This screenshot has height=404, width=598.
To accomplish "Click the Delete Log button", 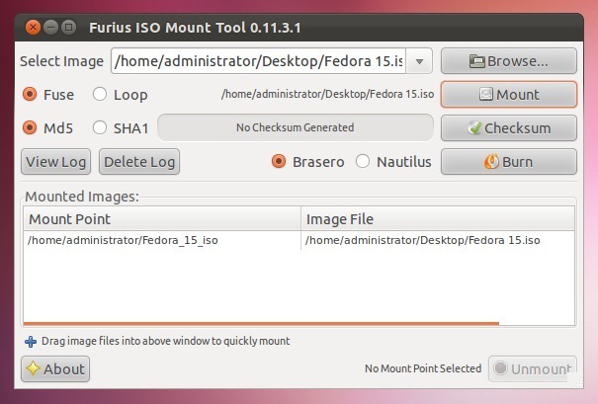I will point(139,162).
